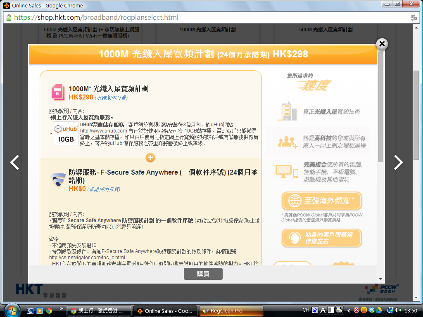Image resolution: width=423 pixels, height=317 pixels.
Task: Click the family people icon
Action: (288, 142)
